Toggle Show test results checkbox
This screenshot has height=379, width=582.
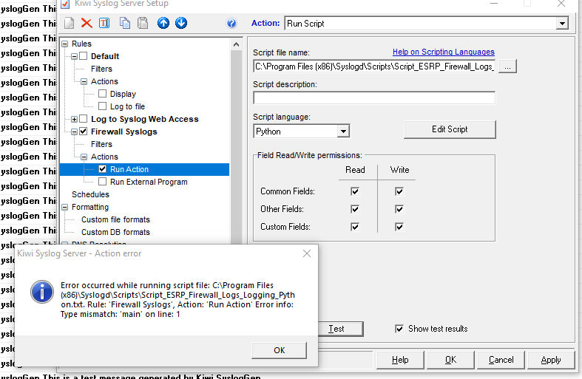click(x=399, y=329)
